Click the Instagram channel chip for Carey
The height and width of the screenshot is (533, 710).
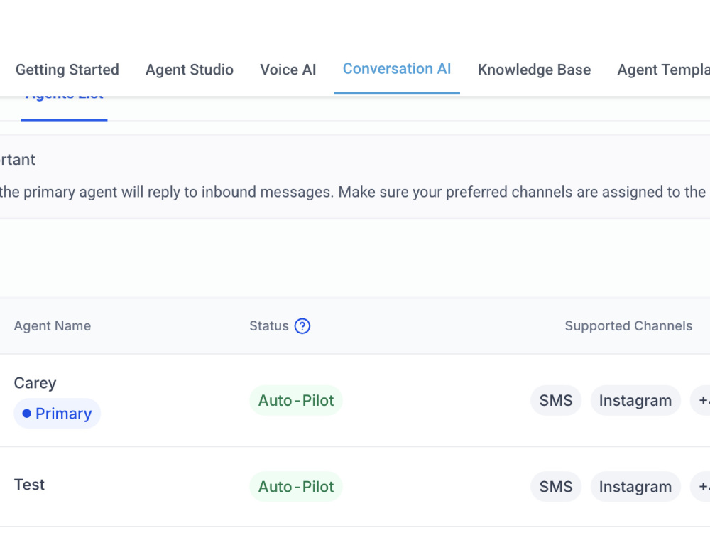pos(635,401)
